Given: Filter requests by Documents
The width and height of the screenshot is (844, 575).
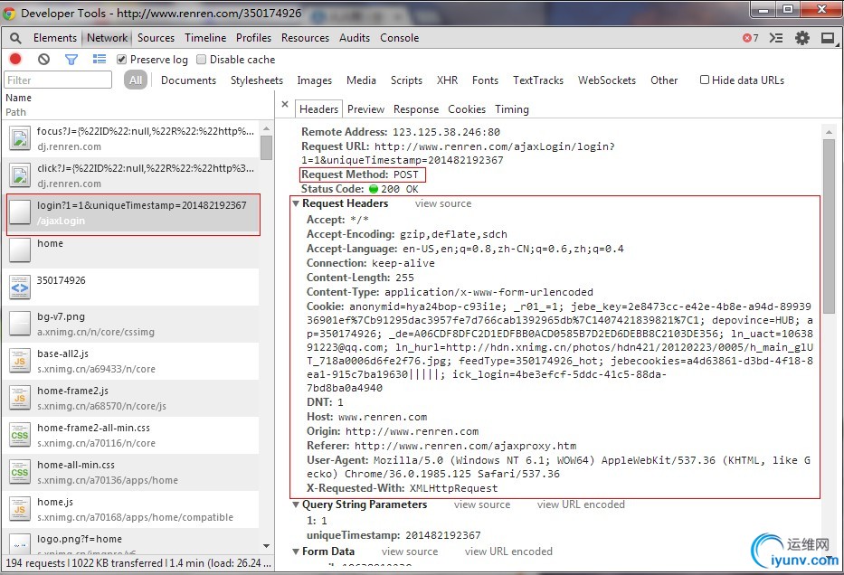Looking at the screenshot, I should (188, 80).
